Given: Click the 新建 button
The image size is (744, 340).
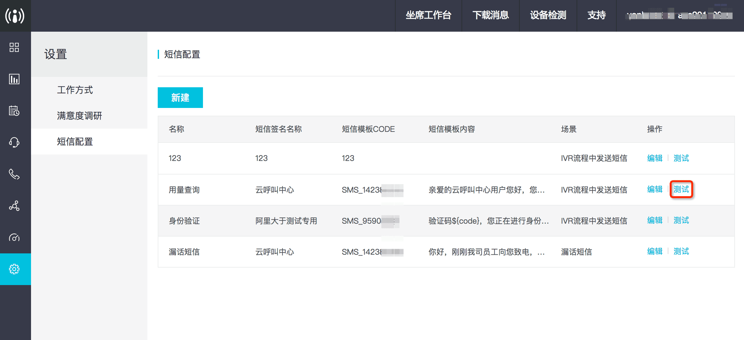Looking at the screenshot, I should click(180, 98).
